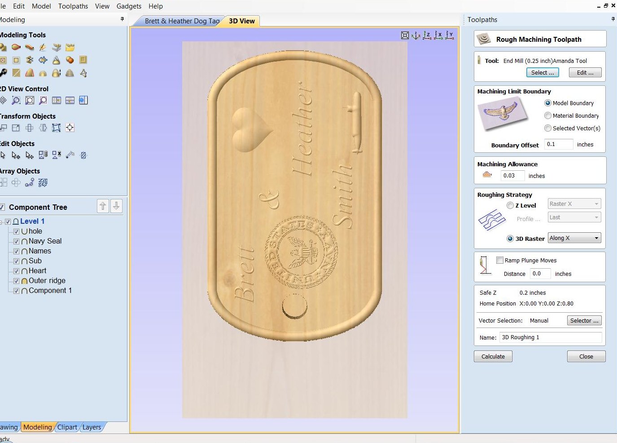This screenshot has width=617, height=443.
Task: Switch to the Layers tab
Action: [92, 427]
